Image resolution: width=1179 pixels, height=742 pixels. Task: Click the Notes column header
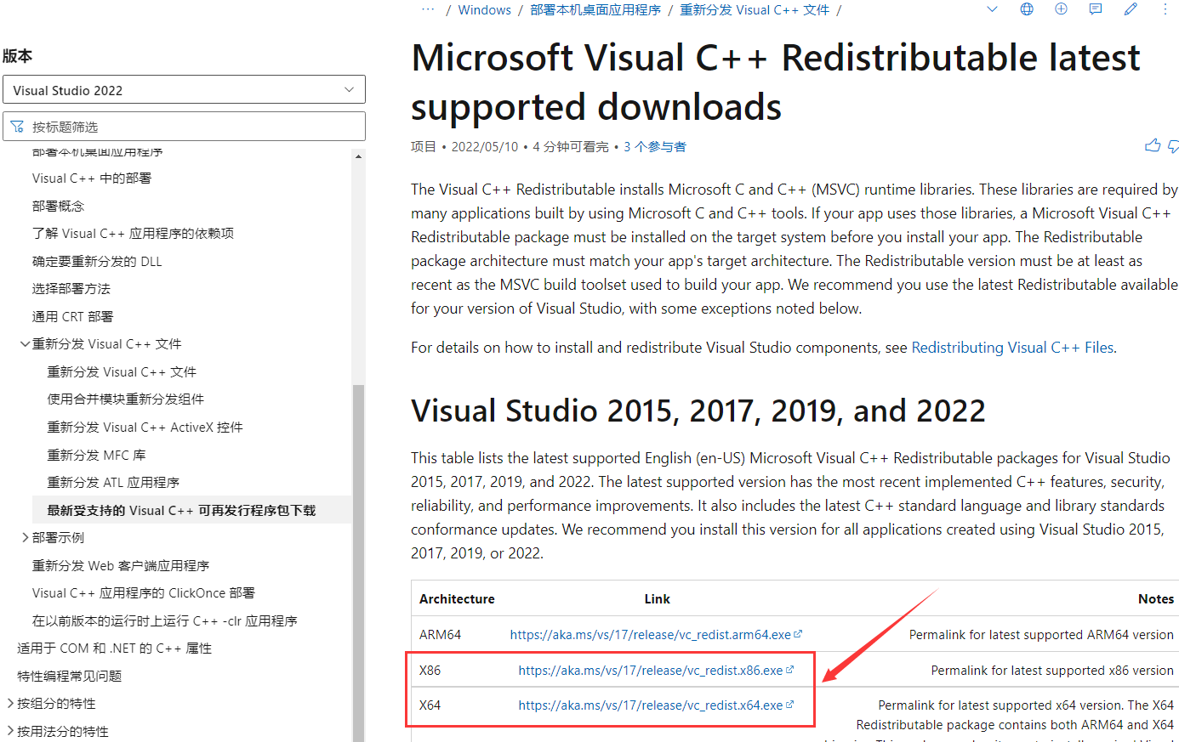[1156, 599]
